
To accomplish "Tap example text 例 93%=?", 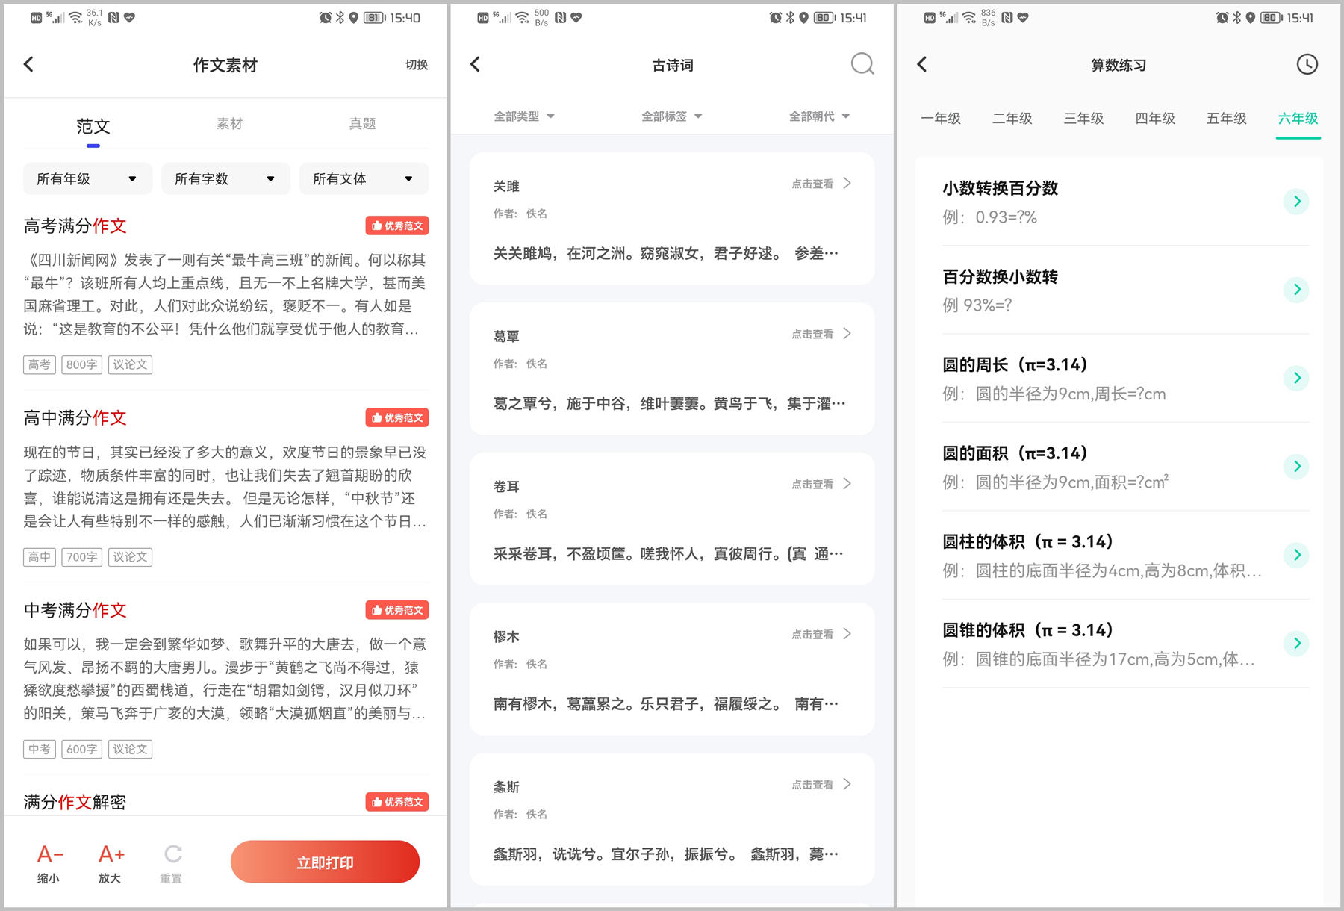I will (x=977, y=305).
